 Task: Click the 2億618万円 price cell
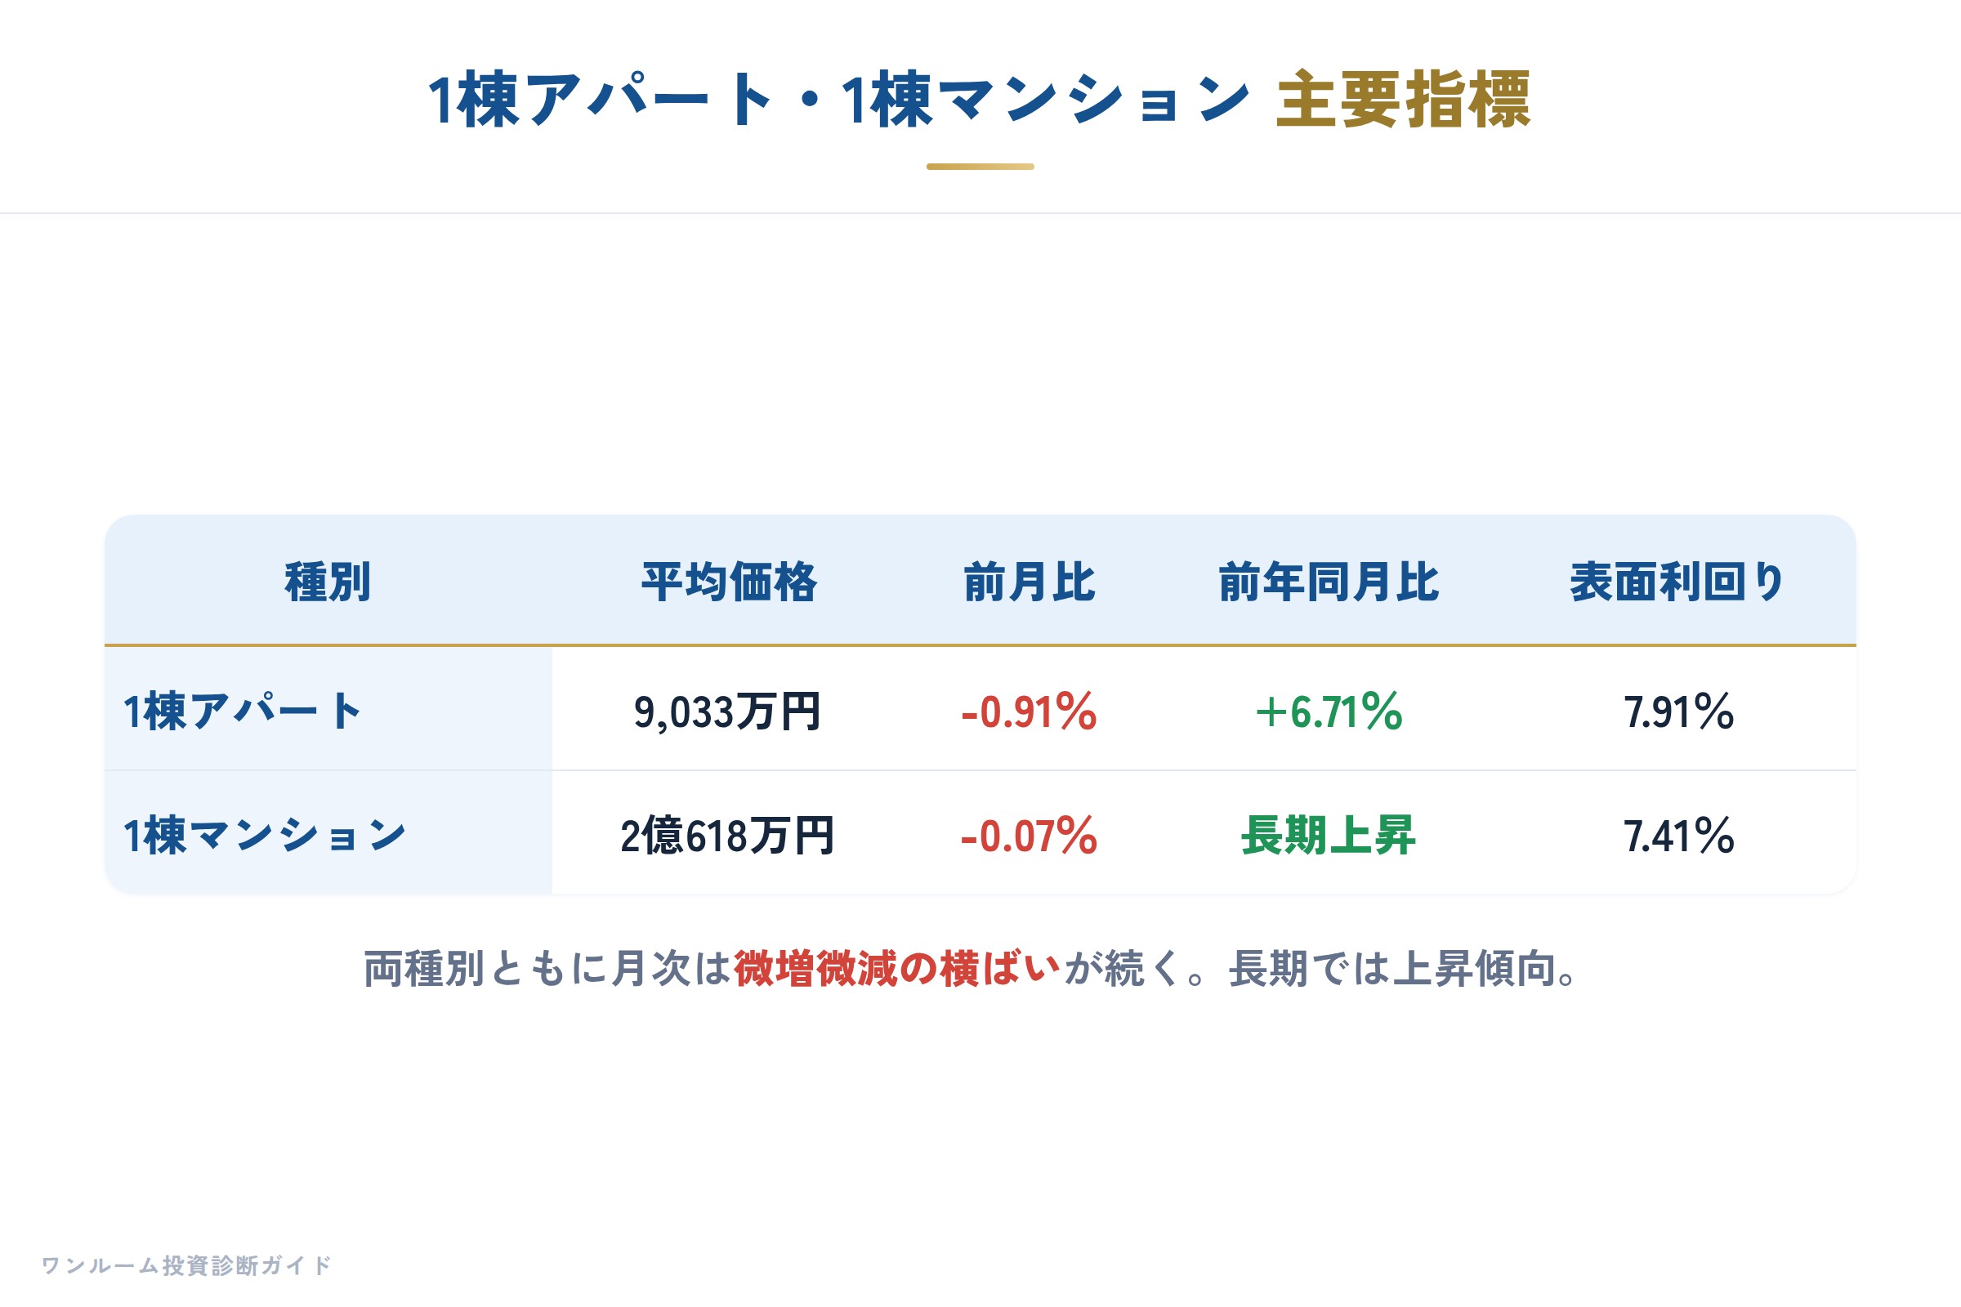[x=728, y=835]
